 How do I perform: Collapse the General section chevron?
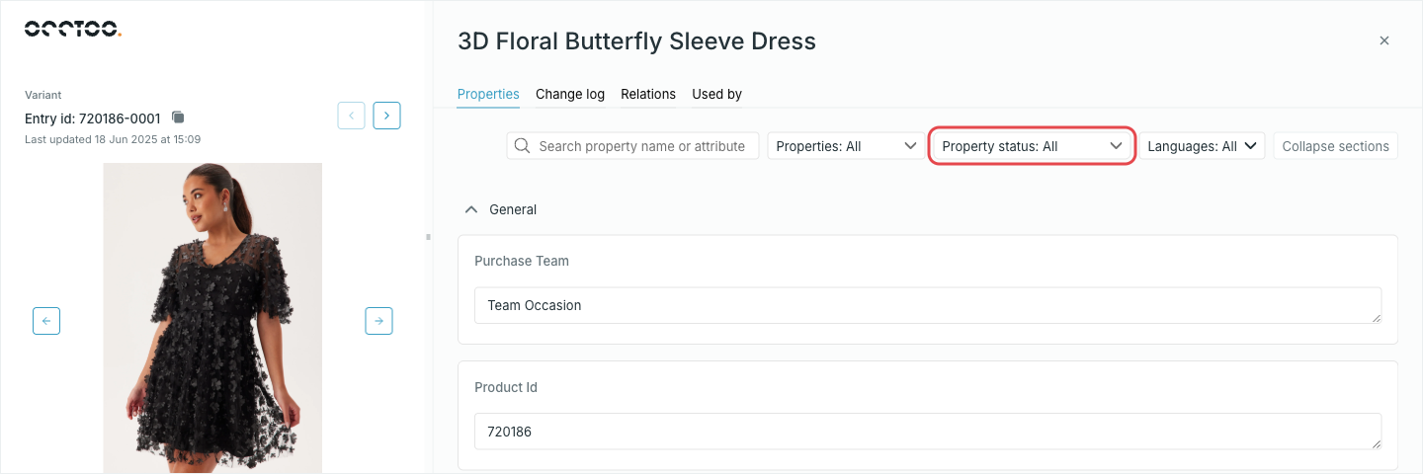[471, 209]
